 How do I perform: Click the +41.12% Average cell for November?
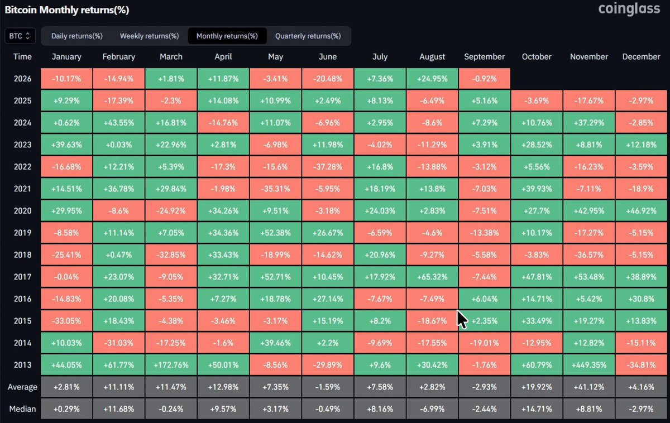[x=589, y=387]
